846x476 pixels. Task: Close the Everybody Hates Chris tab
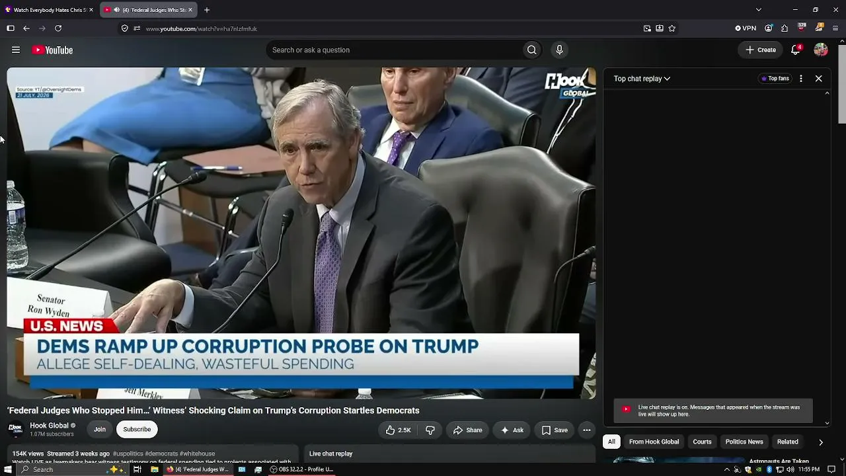coord(91,10)
